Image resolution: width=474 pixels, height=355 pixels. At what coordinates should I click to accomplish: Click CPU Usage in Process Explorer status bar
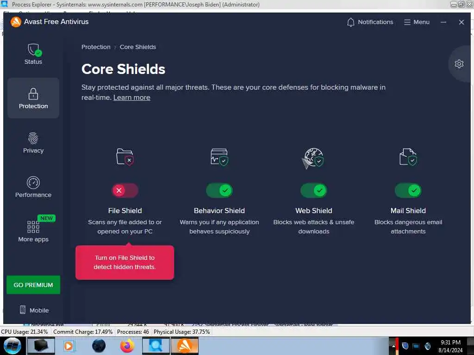pos(24,332)
